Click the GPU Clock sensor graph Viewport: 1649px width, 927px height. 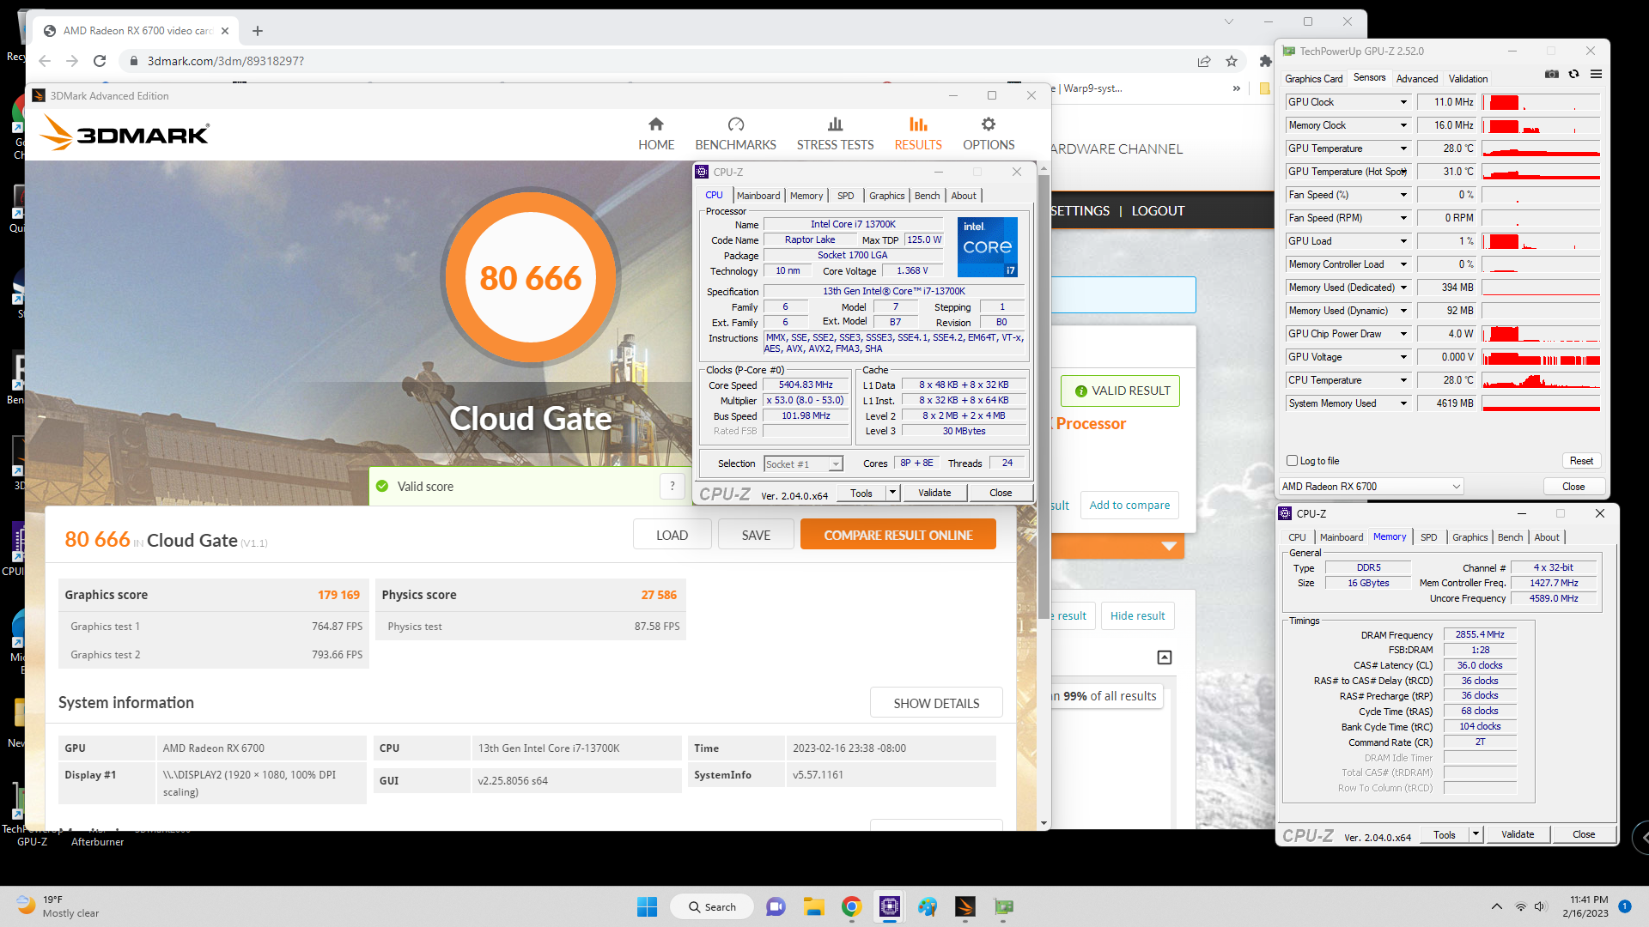point(1541,102)
